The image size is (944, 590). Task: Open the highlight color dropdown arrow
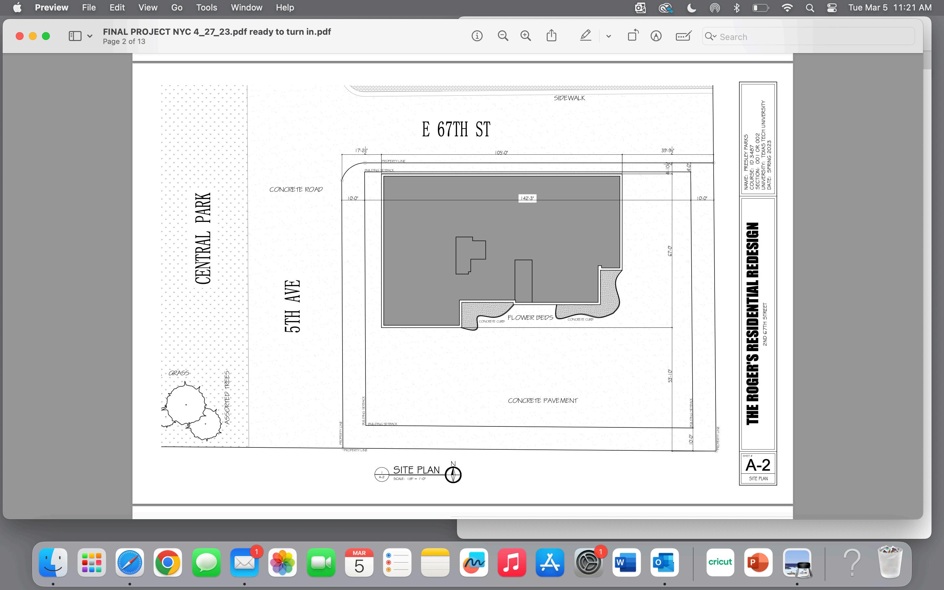[609, 36]
